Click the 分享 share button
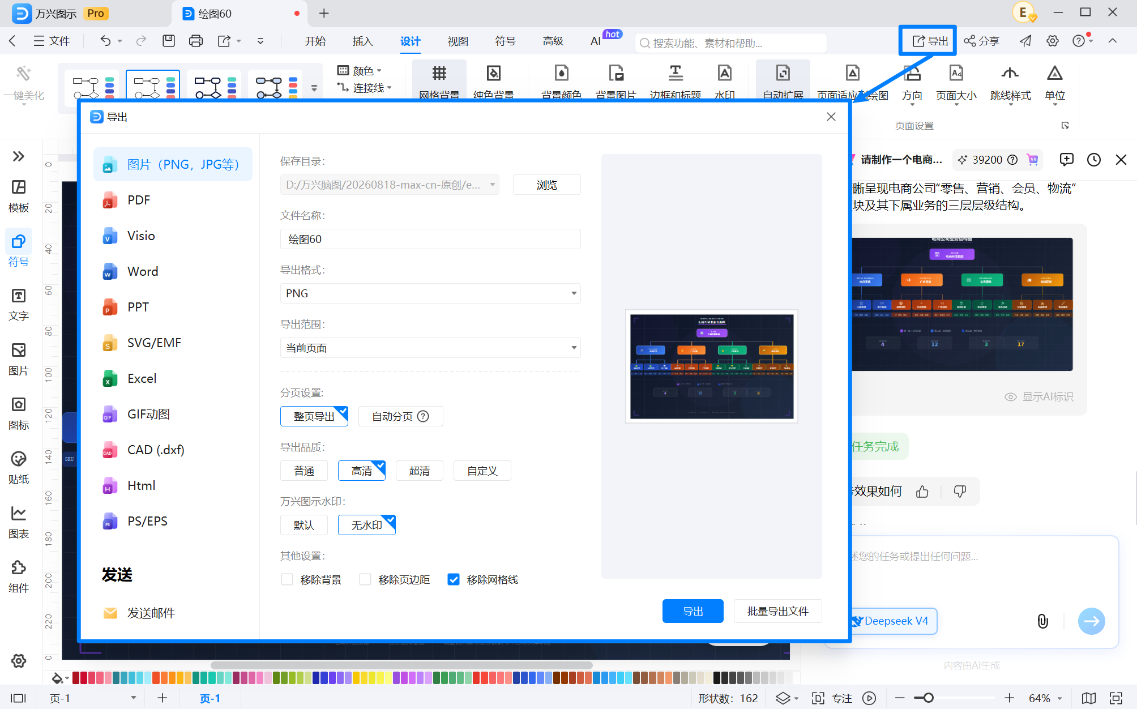 pyautogui.click(x=982, y=41)
